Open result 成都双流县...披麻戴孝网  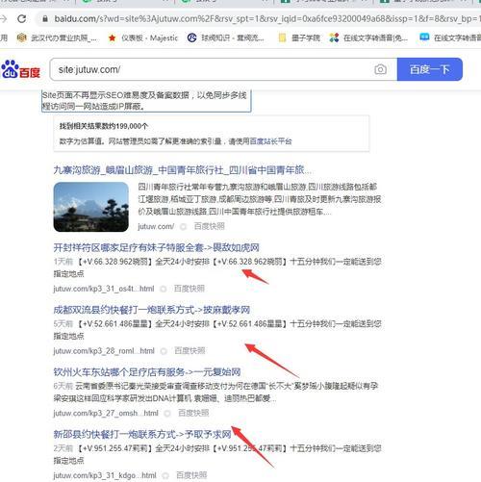tap(152, 310)
